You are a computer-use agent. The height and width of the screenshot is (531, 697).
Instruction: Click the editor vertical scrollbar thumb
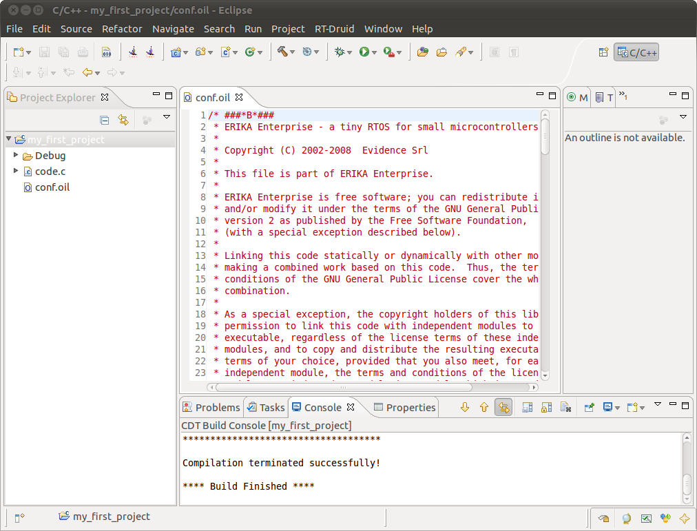pos(545,137)
